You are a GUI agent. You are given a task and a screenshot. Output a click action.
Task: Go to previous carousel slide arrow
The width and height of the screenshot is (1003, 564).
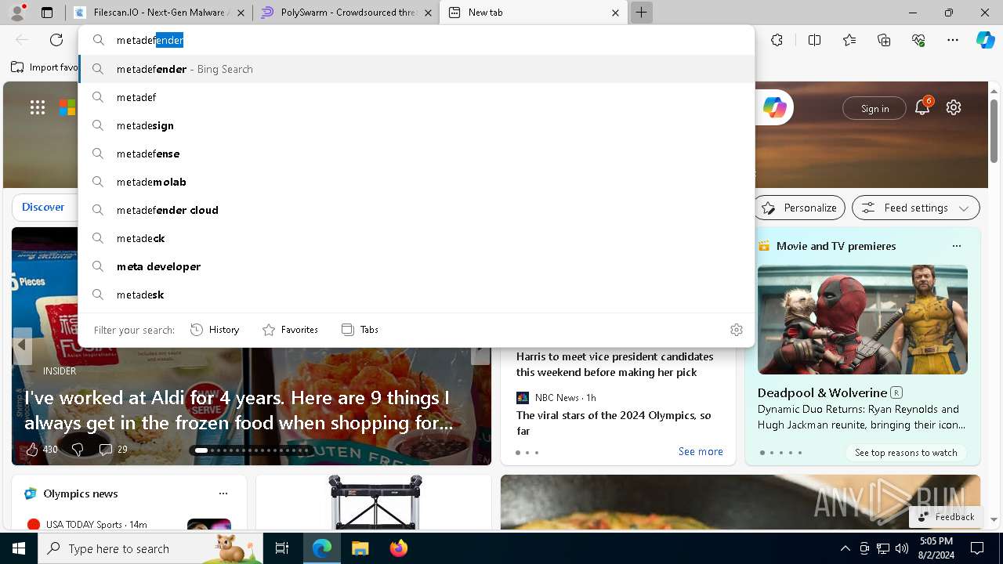[22, 345]
